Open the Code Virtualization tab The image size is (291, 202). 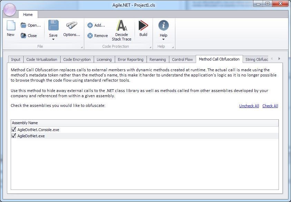click(42, 59)
